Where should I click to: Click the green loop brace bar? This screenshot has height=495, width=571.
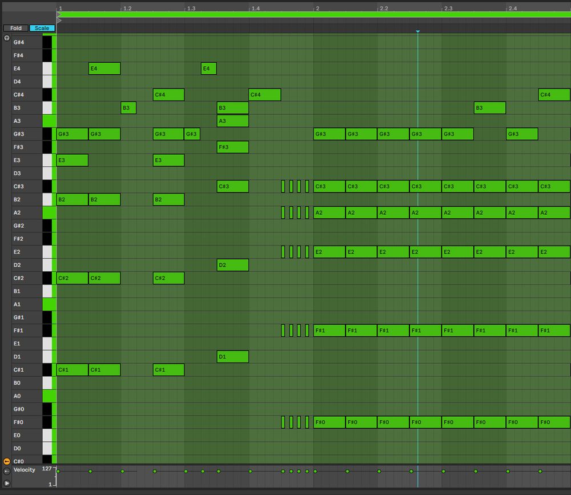click(313, 15)
